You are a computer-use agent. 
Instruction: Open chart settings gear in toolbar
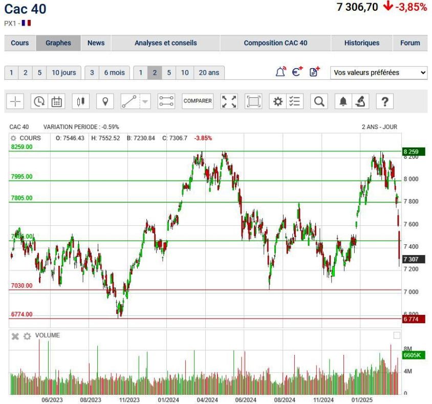click(278, 101)
